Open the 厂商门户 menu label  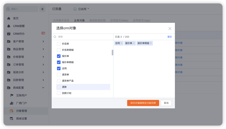point(21,103)
